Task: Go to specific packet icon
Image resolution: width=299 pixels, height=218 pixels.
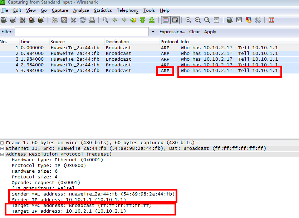Action: (133, 20)
